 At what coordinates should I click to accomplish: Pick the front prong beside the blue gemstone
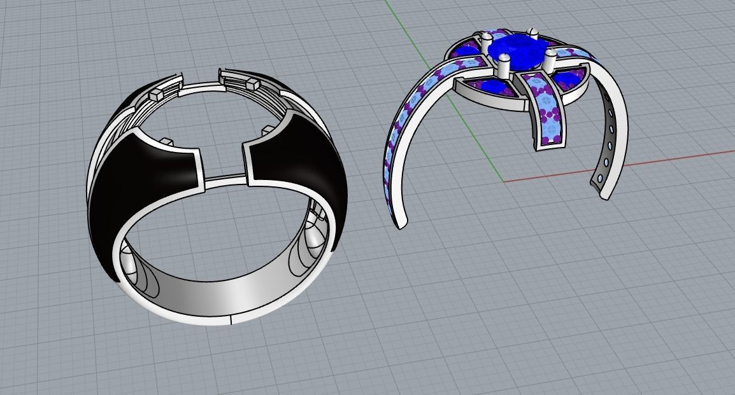point(503,66)
